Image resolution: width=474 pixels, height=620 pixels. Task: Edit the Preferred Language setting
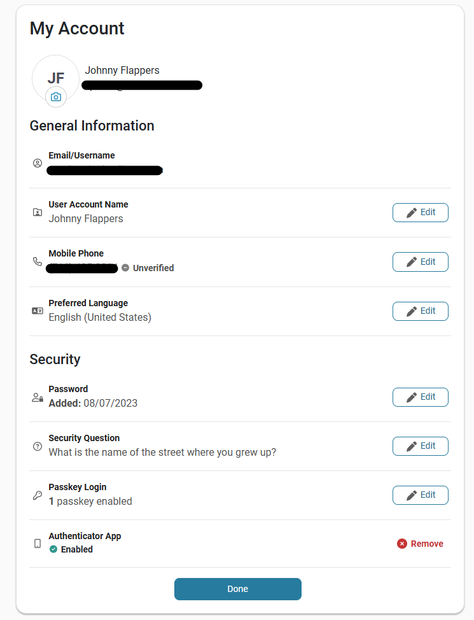point(420,311)
